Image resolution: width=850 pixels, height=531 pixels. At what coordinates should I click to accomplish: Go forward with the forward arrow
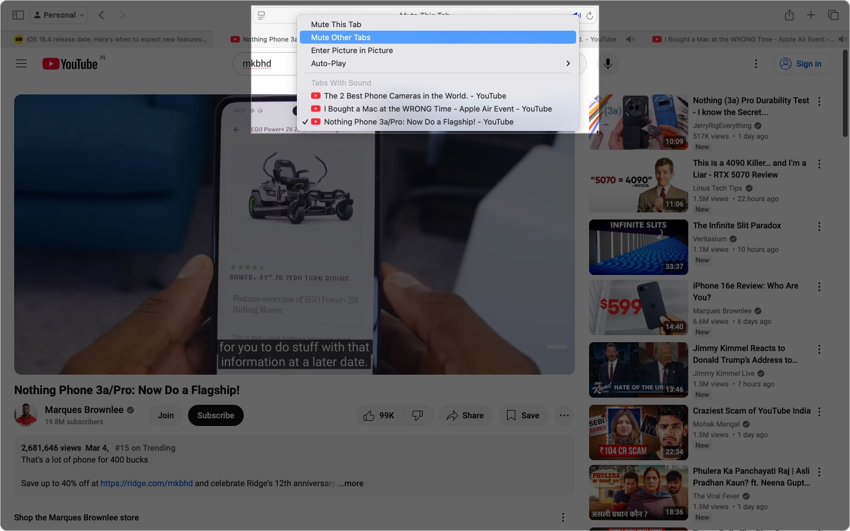pyautogui.click(x=122, y=15)
